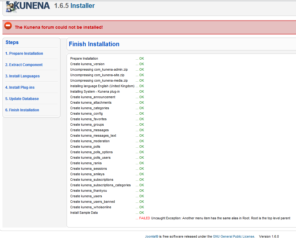296x241 pixels.
Task: Select 'Create kunena_polls_options' row
Action: click(107, 152)
